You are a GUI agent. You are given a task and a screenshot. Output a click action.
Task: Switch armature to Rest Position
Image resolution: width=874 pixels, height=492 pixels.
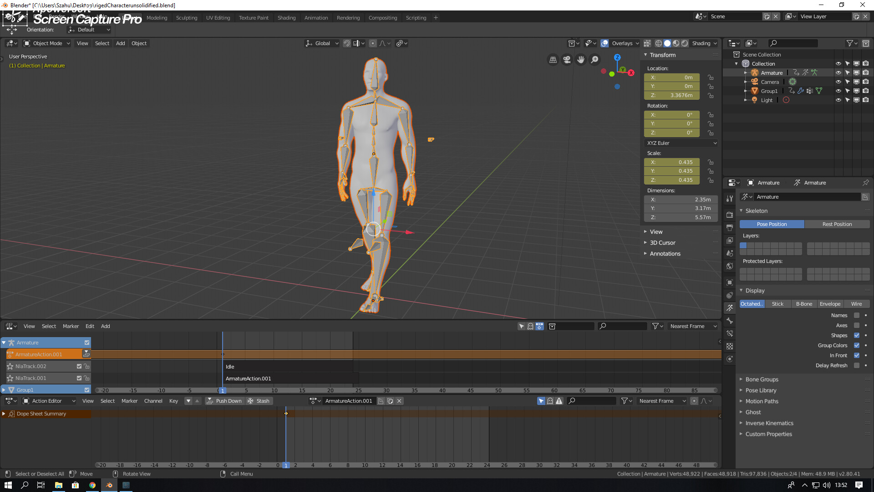coord(837,224)
